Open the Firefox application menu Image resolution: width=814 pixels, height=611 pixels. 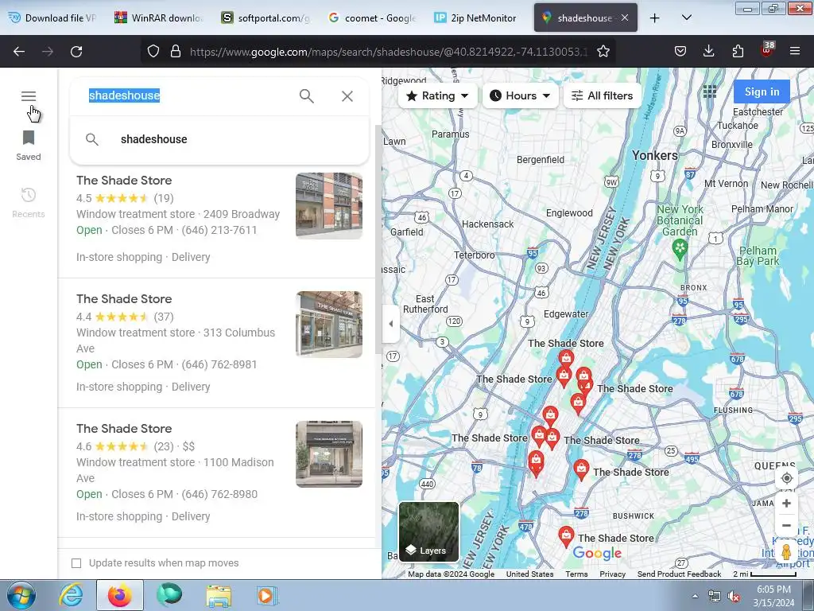tap(795, 51)
